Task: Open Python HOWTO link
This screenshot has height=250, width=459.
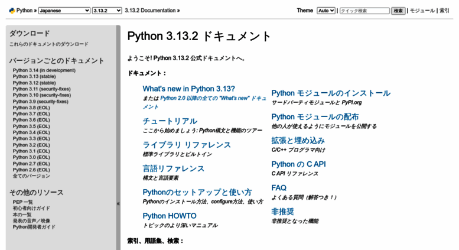Action: coord(170,216)
